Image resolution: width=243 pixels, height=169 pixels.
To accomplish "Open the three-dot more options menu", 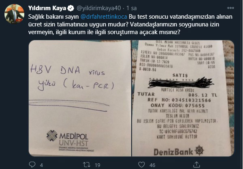I will click(x=230, y=8).
